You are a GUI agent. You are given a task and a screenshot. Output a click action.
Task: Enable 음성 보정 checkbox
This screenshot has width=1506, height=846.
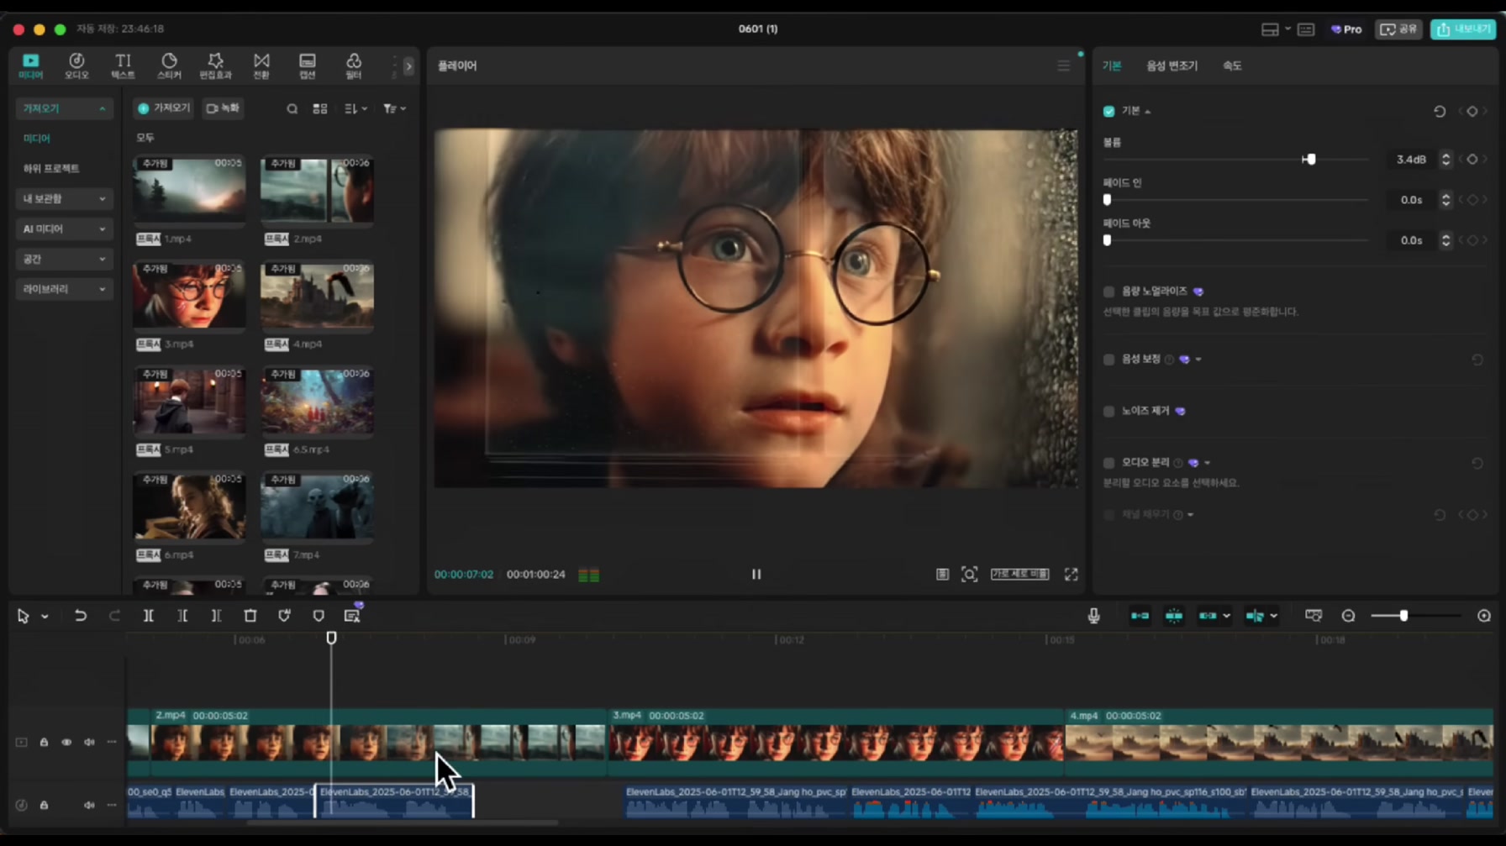[1109, 360]
